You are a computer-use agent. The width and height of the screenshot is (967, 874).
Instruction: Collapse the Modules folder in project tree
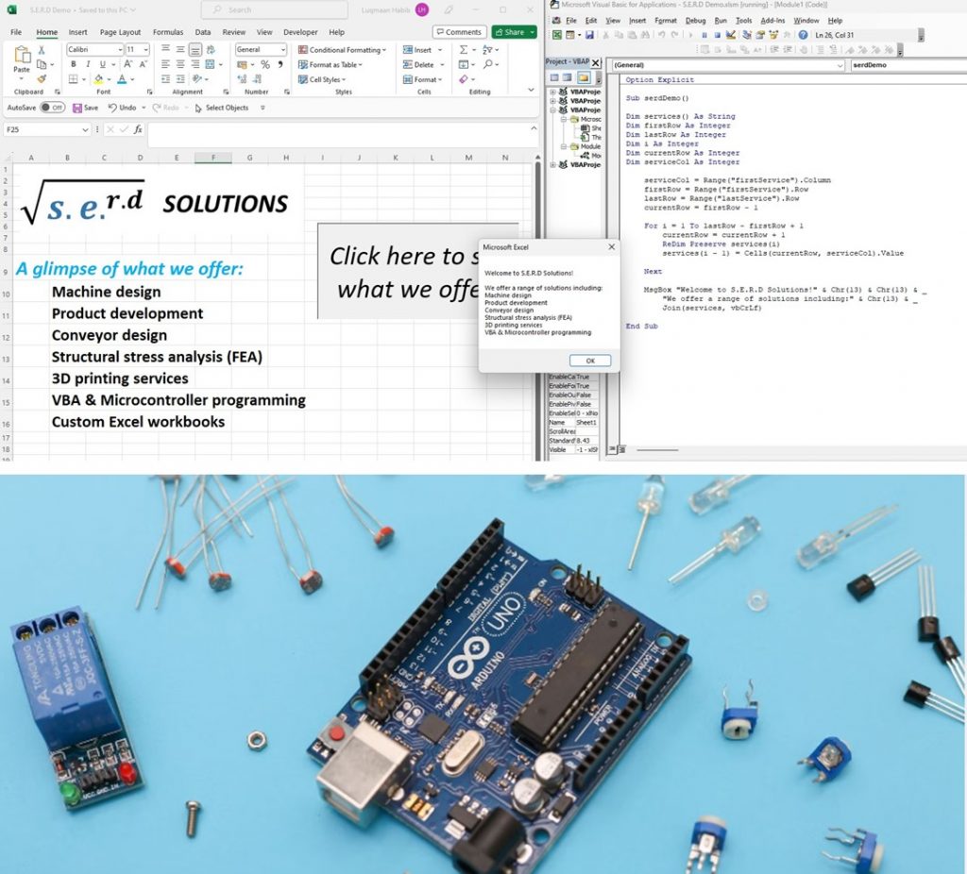point(564,146)
